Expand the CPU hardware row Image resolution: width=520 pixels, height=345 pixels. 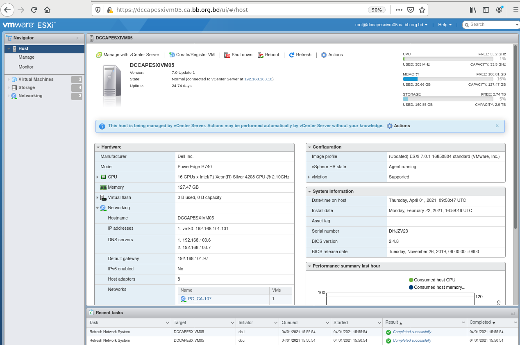click(98, 177)
